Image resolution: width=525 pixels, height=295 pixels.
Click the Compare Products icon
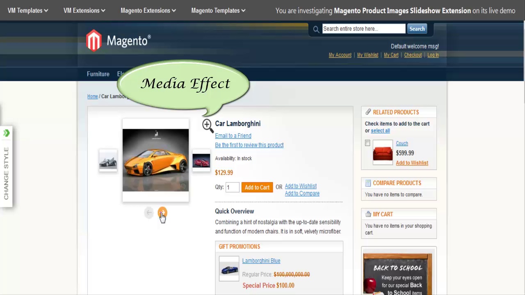[368, 183]
